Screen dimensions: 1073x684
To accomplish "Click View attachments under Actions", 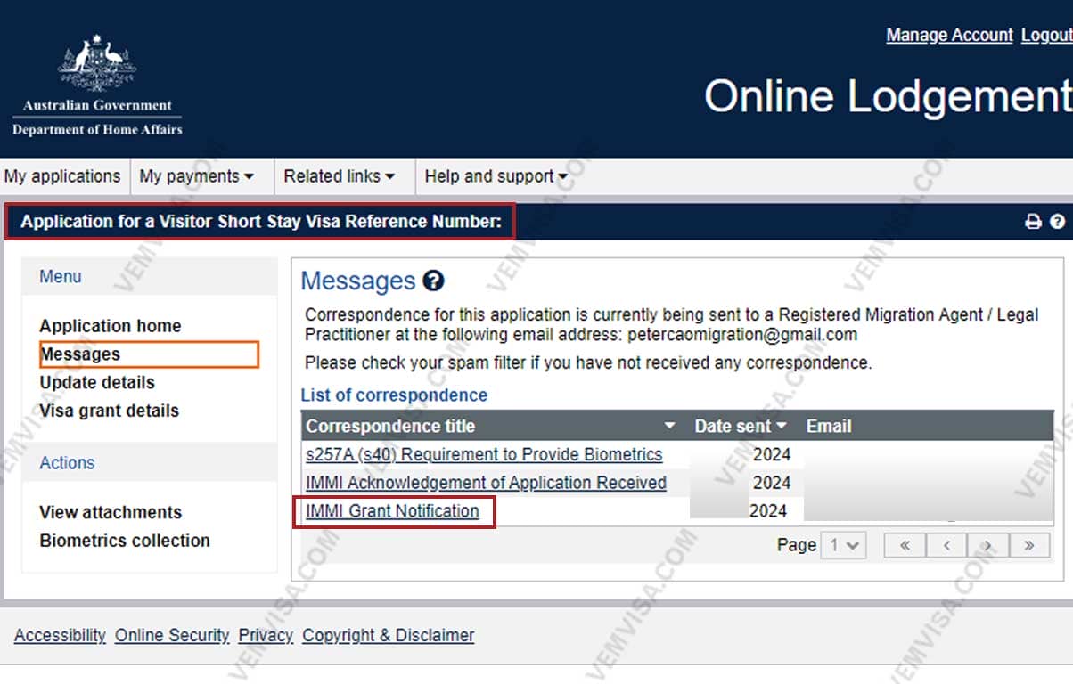I will [111, 512].
